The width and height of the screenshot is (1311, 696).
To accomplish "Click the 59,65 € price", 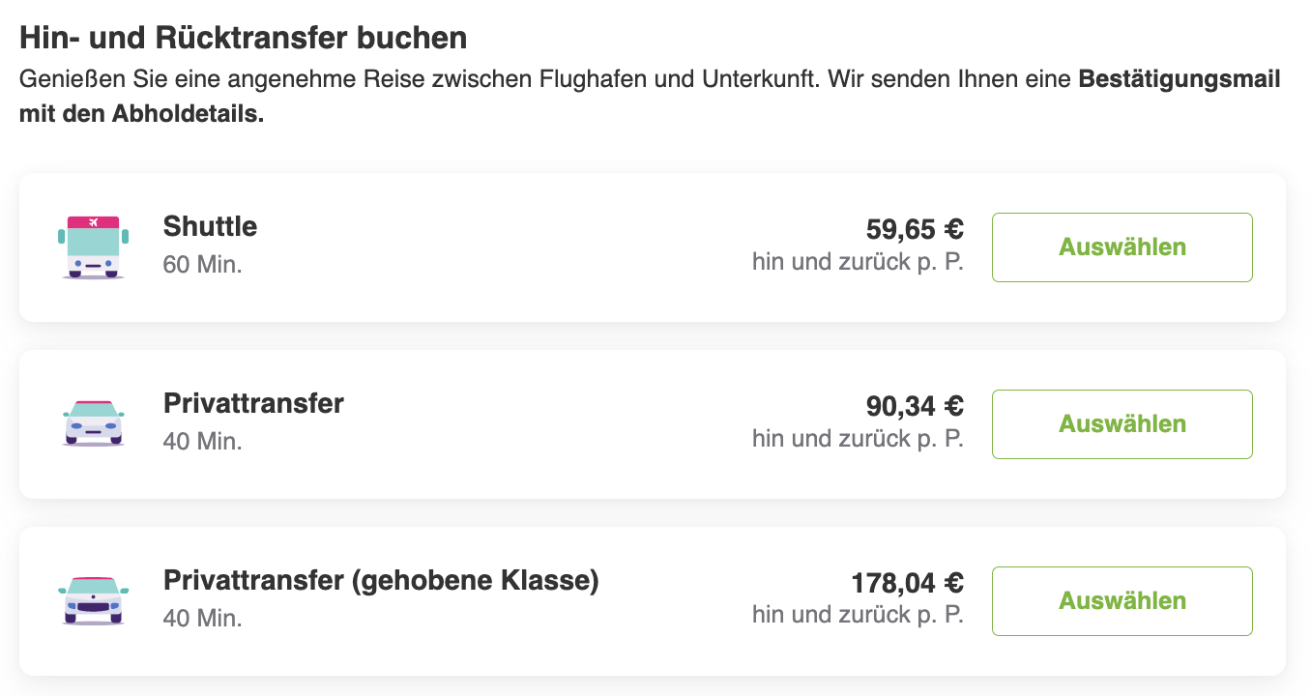I will [x=915, y=229].
